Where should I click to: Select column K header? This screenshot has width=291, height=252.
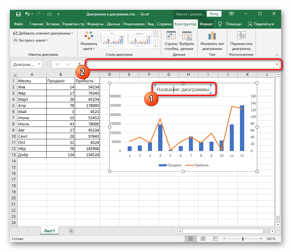(x=247, y=75)
